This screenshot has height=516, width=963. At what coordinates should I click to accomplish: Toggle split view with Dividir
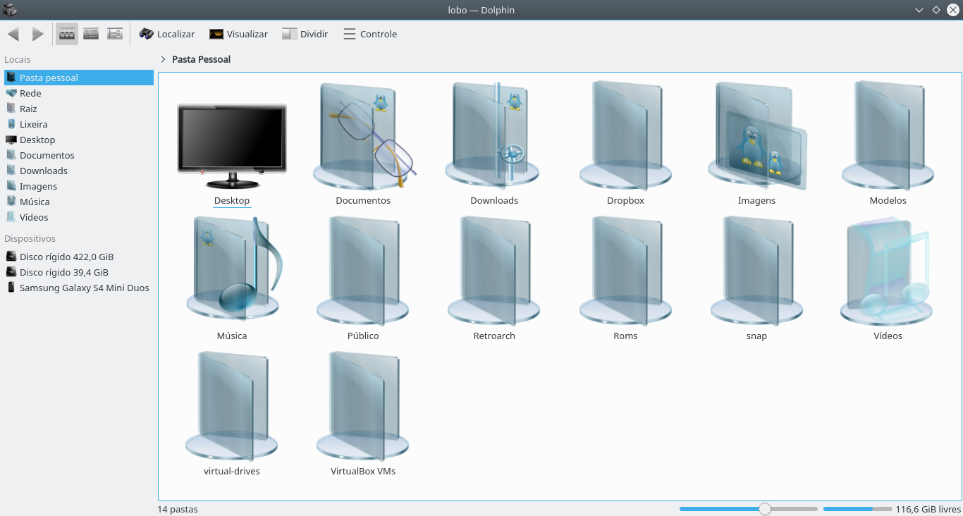[305, 33]
